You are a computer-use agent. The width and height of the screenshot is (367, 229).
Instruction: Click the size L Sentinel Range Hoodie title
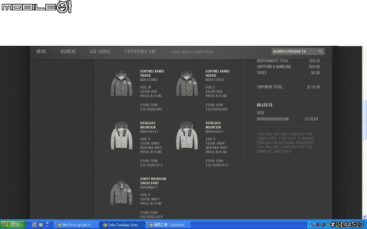point(217,73)
